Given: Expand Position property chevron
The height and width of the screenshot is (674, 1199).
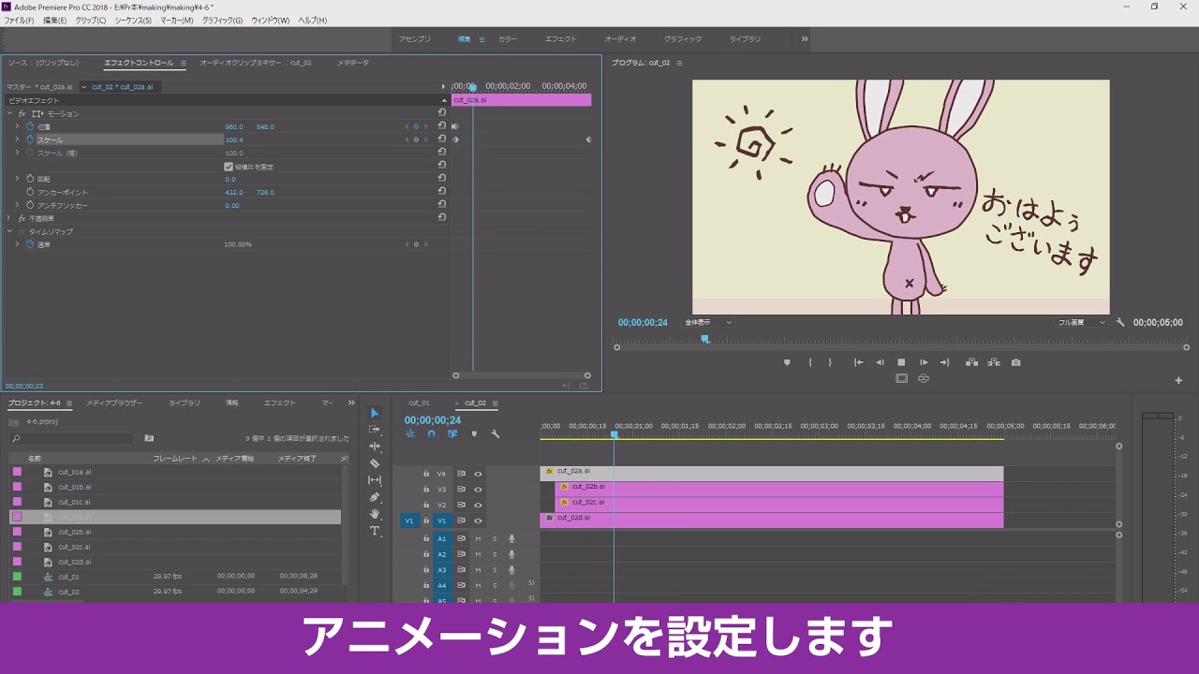Looking at the screenshot, I should point(17,126).
